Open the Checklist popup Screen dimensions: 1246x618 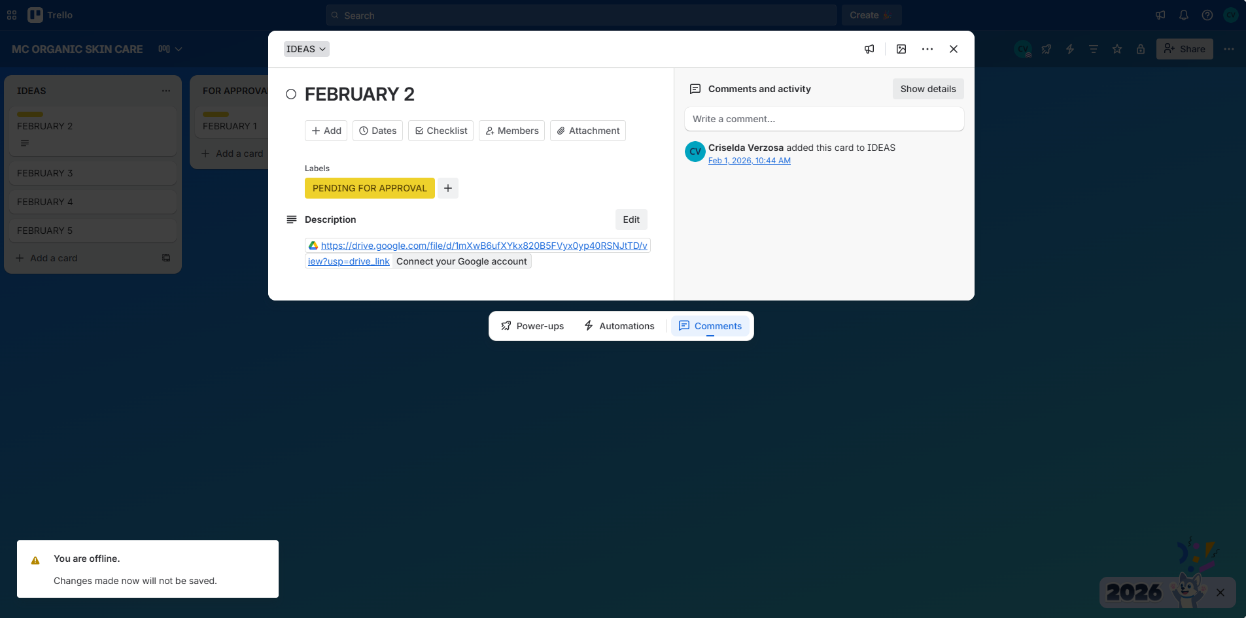[441, 131]
